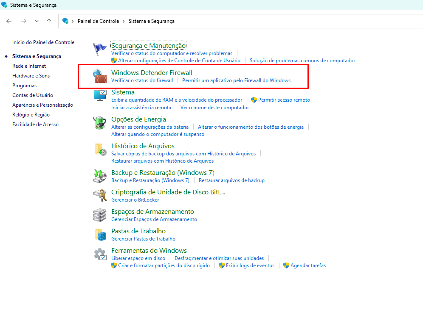Screen dimensions: 423x318
Task: Click Exibir a quantidade de RAM link
Action: pos(177,100)
